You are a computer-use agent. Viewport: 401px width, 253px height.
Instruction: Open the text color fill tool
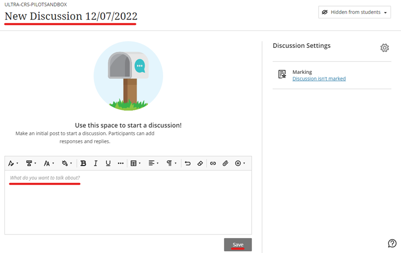(x=65, y=163)
